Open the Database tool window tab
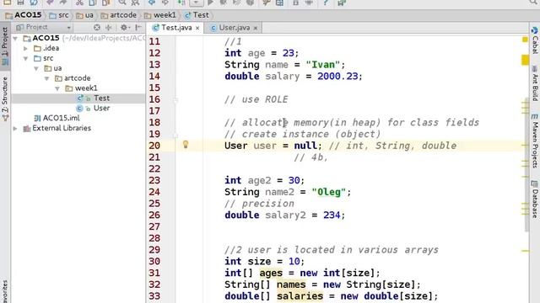Screen dimensions: 540x303 click(x=534, y=199)
